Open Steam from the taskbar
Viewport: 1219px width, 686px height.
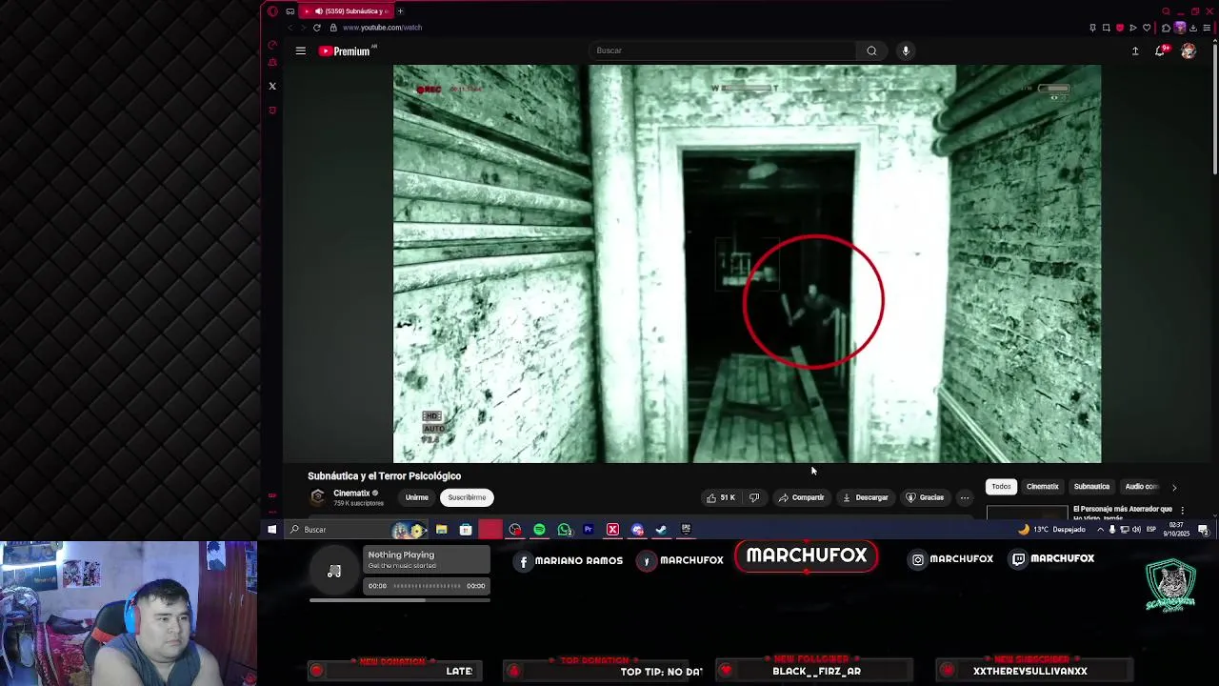[661, 530]
